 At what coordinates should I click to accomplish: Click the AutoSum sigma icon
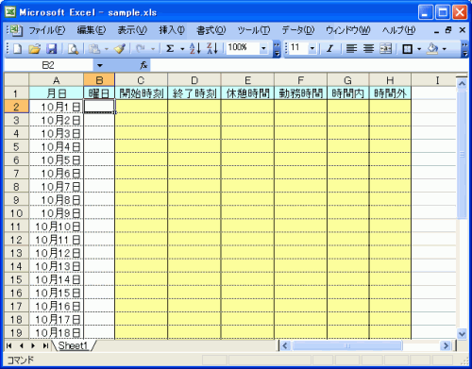170,49
